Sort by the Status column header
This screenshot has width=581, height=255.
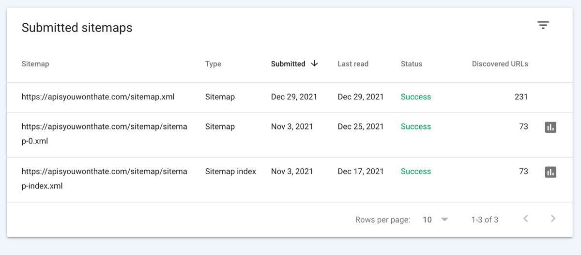412,64
